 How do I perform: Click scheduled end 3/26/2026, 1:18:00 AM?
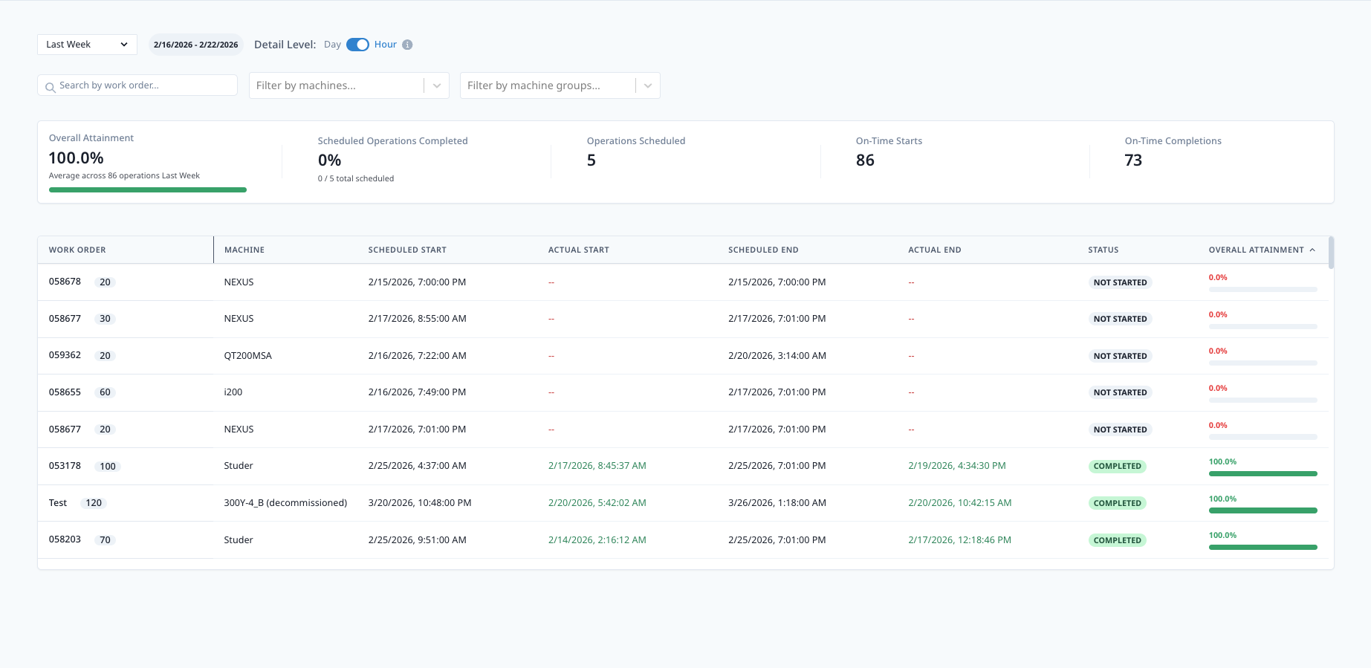[777, 503]
